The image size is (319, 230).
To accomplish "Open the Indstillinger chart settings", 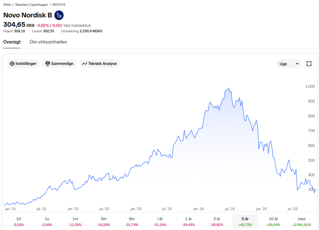I will point(23,63).
